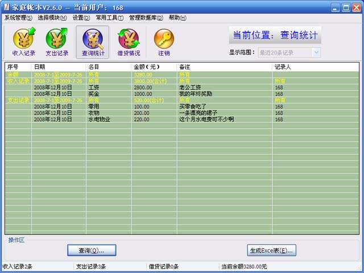
Task: Click 支出记录3条 in the status bar
Action: (91, 267)
